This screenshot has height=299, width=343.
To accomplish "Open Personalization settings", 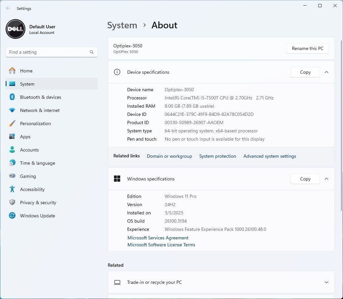I will pyautogui.click(x=52, y=123).
